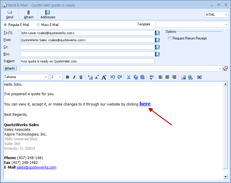Maximize the Send E-Mail window
231x183 pixels.
coord(219,5)
